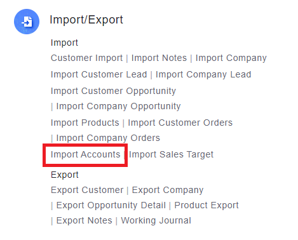Click the blue Import/Export file icon
Viewport: 298px width, 240px height.
click(27, 22)
